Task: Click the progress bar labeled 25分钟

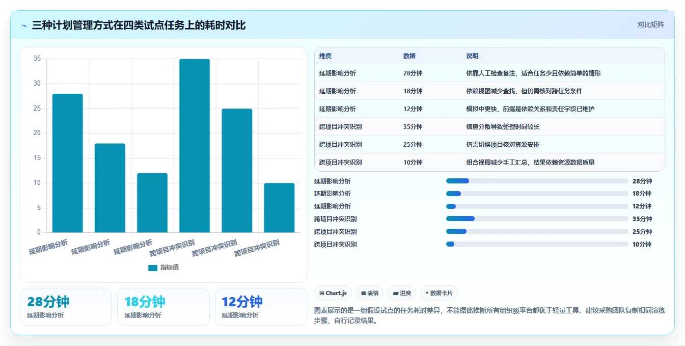Action: point(537,231)
